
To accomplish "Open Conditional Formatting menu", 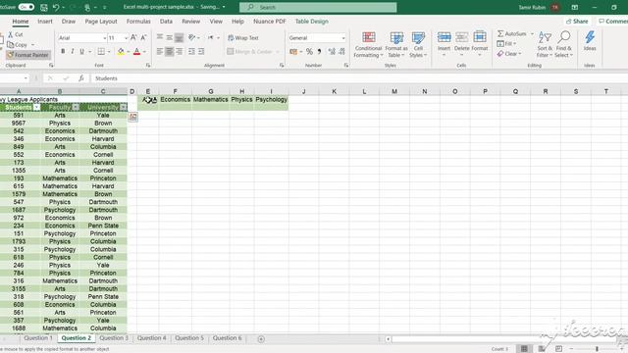I will click(369, 44).
